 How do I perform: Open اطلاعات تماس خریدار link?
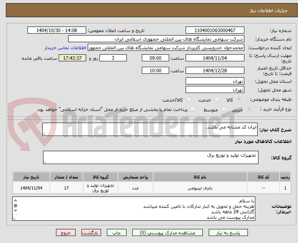65,48
